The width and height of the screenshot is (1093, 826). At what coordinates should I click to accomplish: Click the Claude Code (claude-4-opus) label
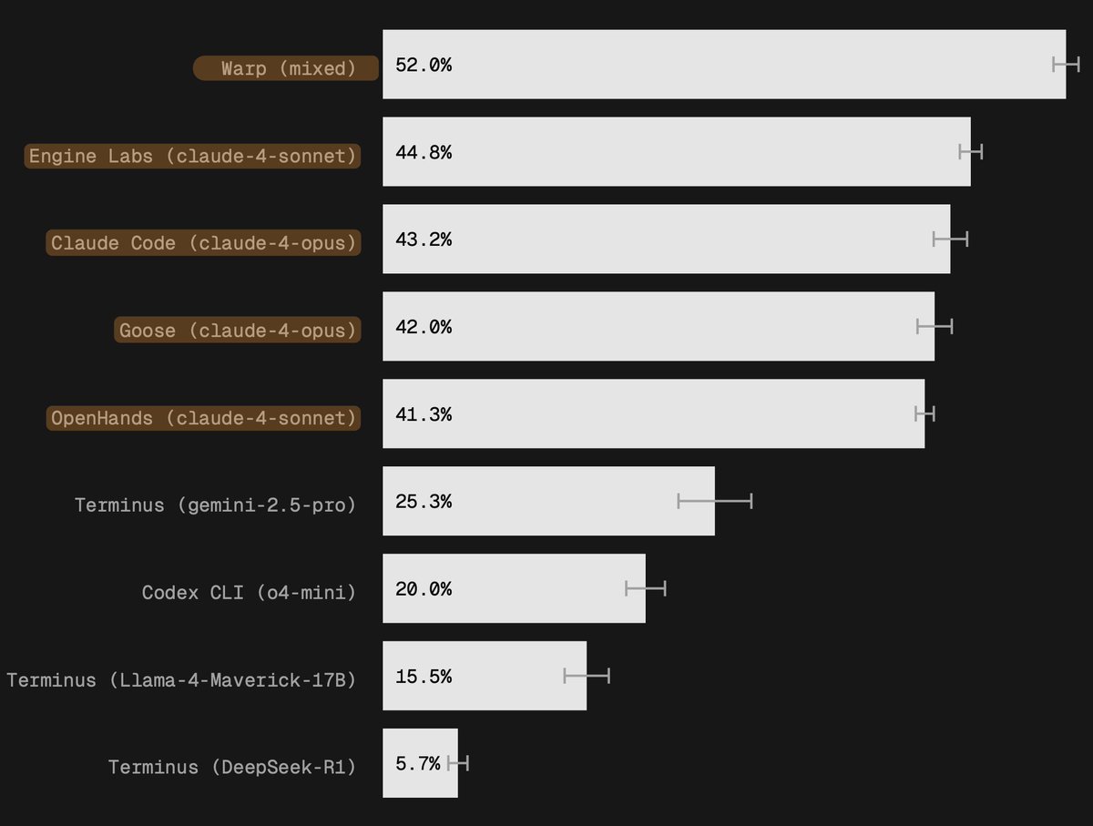pos(204,243)
